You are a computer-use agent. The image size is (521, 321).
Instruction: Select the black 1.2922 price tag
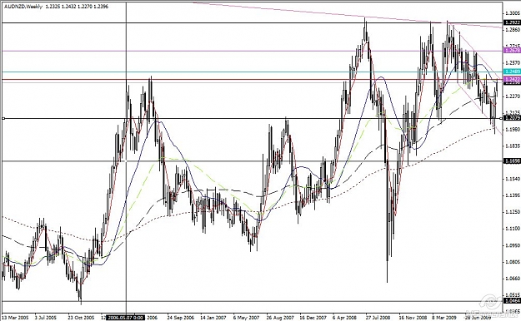pos(513,22)
